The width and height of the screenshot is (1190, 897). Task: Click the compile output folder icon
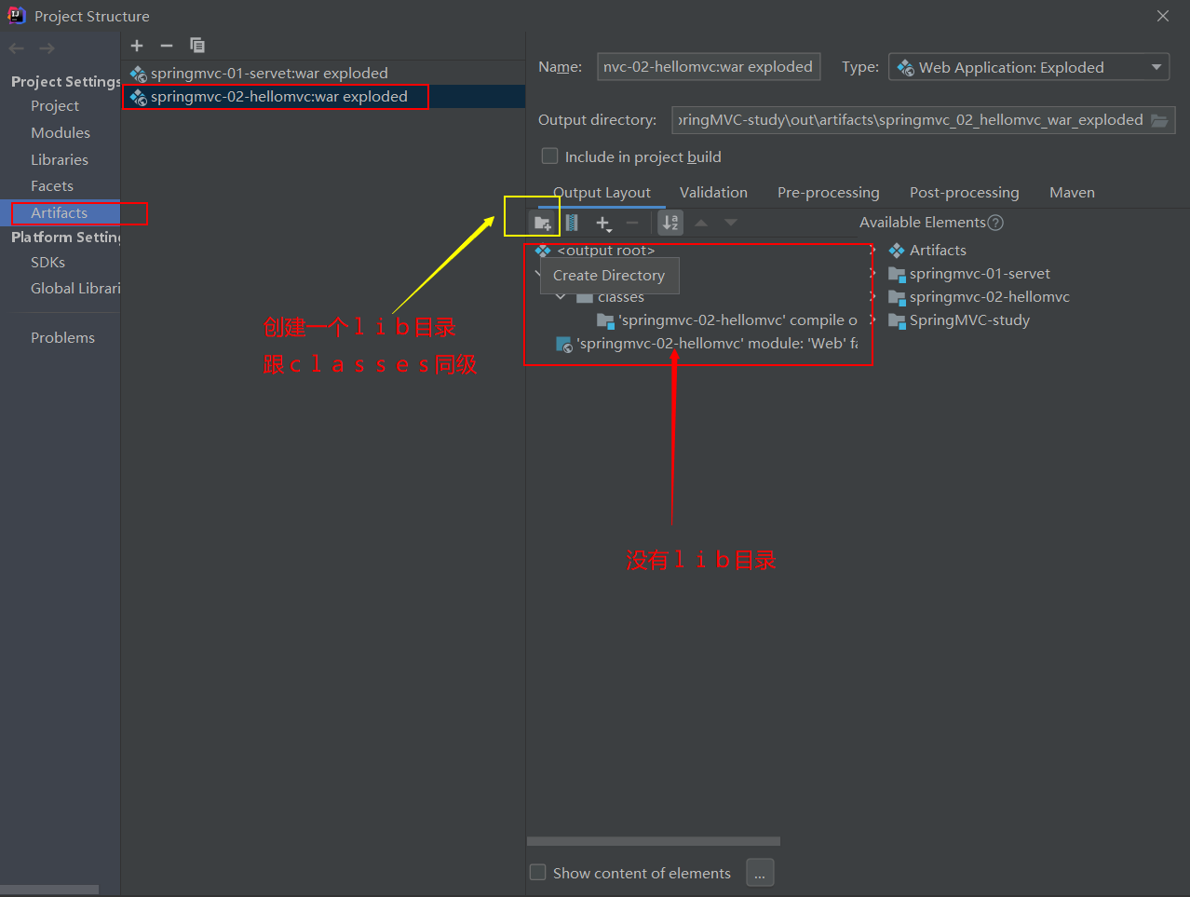[605, 320]
